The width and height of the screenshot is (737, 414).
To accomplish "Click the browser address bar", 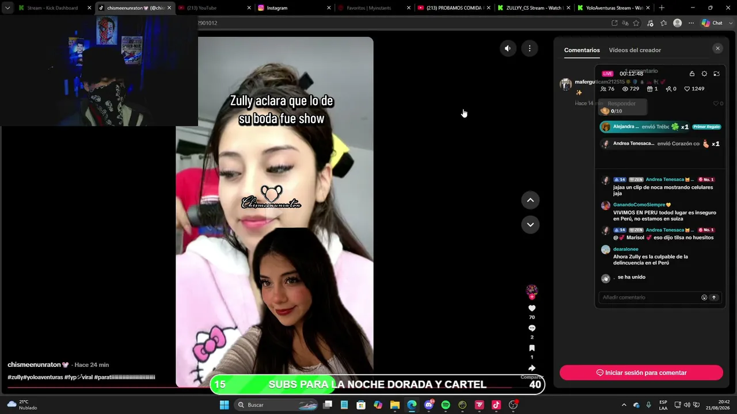I will [x=403, y=23].
